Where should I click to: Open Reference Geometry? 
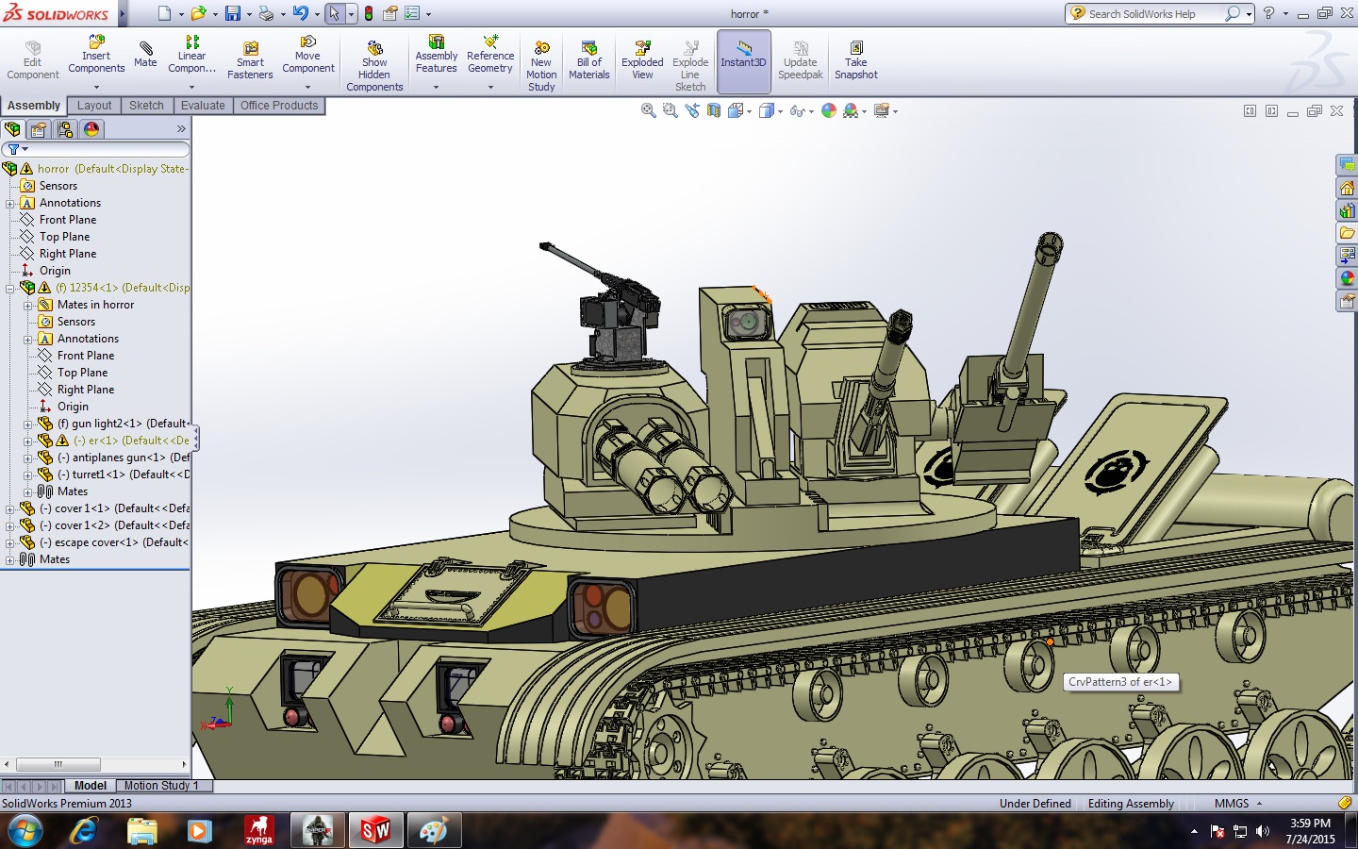tap(490, 55)
